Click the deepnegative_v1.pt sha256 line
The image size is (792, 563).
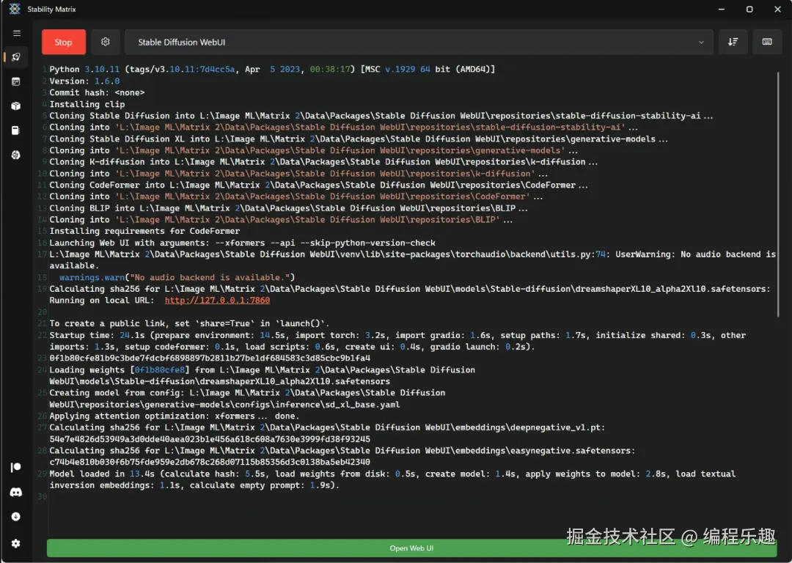coord(327,433)
